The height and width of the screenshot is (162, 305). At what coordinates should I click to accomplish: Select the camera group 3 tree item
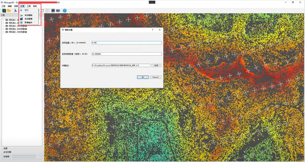pyautogui.click(x=16, y=26)
